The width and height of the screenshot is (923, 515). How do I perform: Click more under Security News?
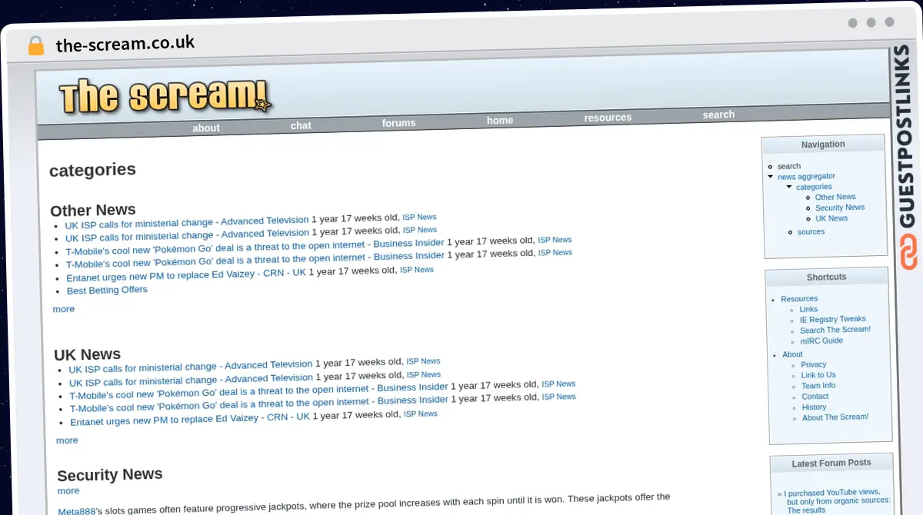tap(68, 490)
